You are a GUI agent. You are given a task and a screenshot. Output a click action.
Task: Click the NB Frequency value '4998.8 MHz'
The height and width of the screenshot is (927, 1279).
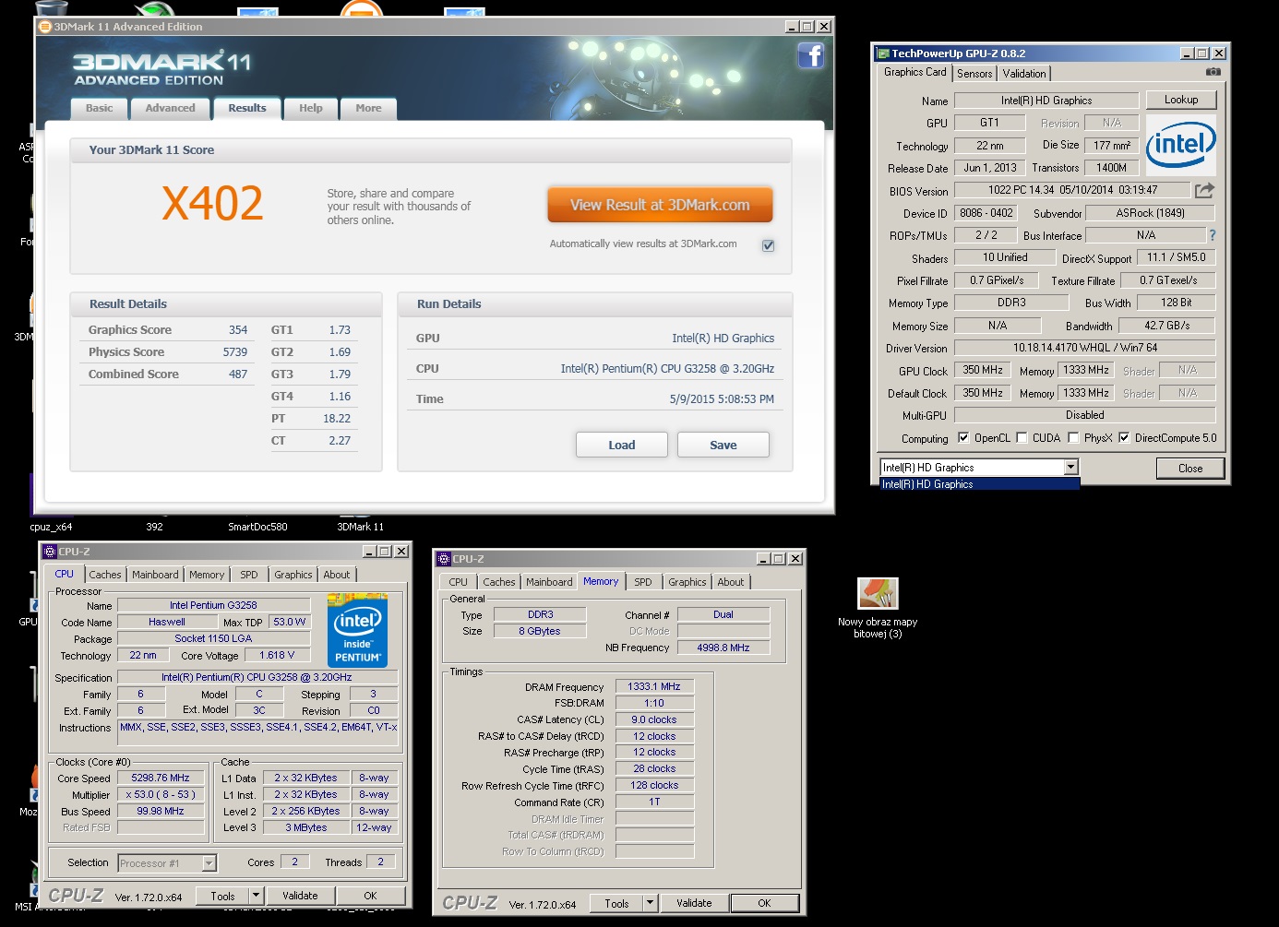(723, 648)
